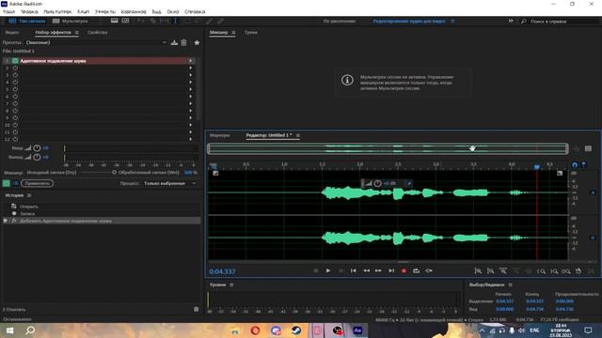
Task: Click the Применить (Apply) button
Action: (x=38, y=183)
